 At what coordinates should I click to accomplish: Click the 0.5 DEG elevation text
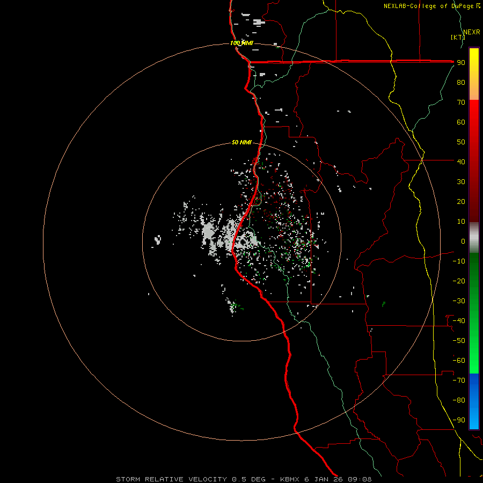(248, 479)
